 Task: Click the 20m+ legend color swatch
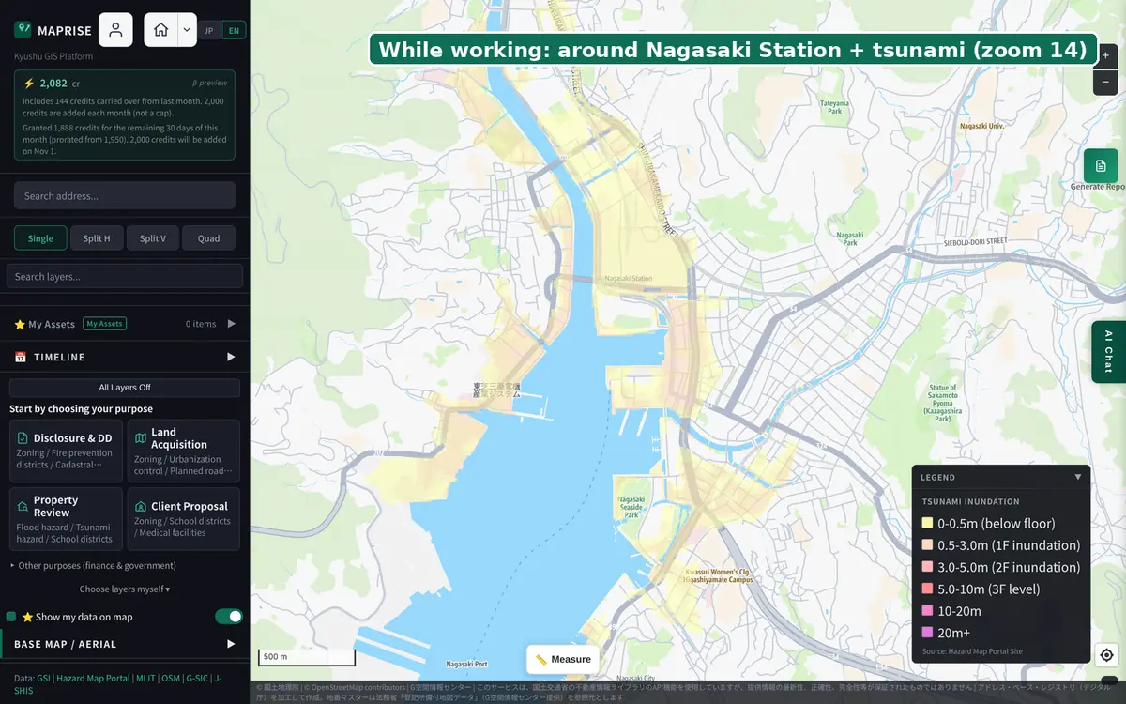coord(927,632)
